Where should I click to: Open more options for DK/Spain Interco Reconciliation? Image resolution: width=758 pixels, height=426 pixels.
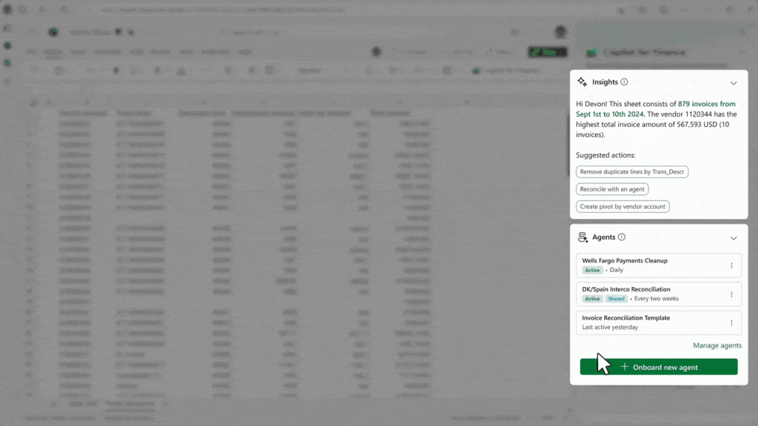[731, 294]
